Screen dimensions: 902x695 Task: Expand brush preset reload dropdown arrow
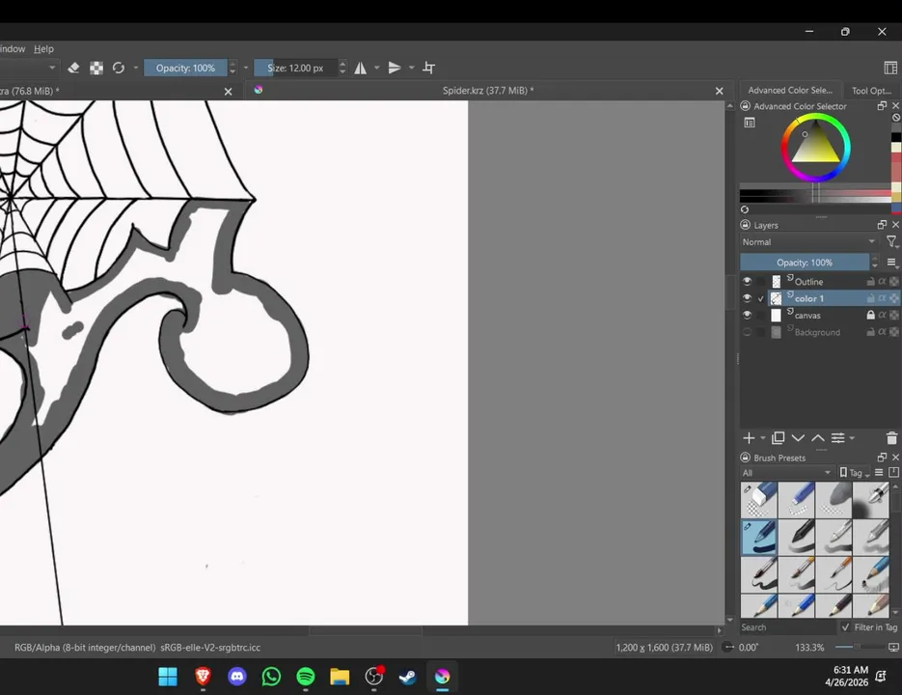136,68
